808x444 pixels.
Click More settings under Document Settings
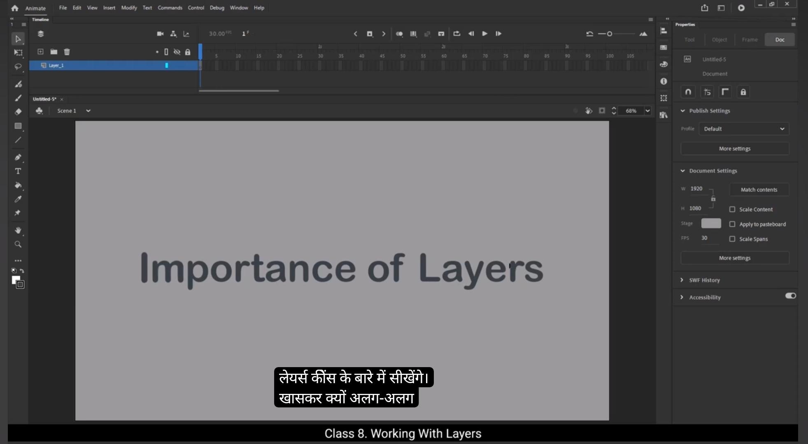pos(735,258)
